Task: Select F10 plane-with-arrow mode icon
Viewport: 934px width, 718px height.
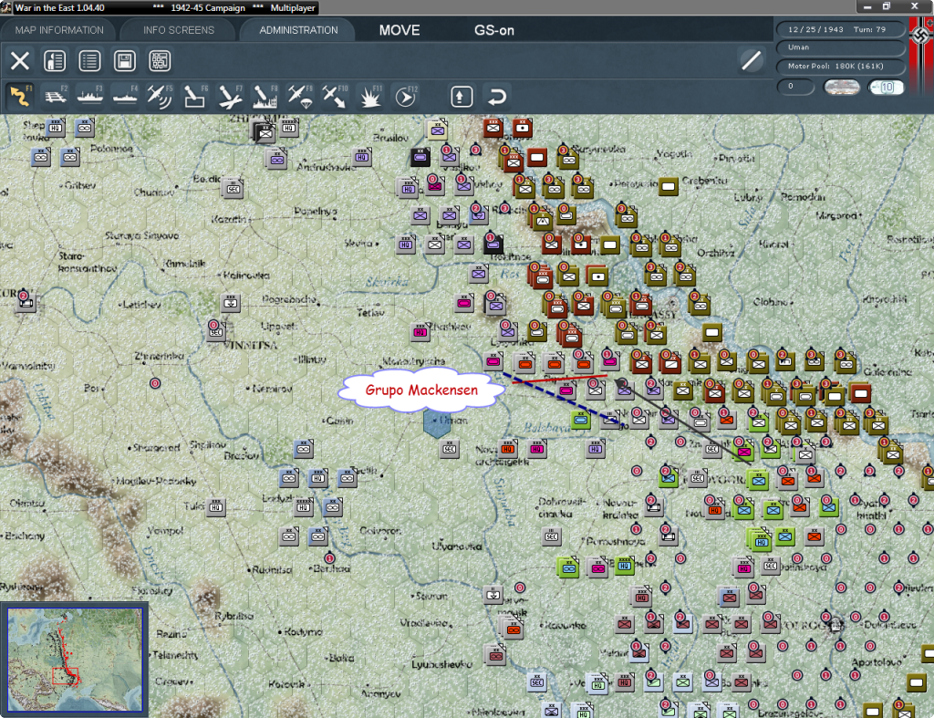Action: (335, 96)
